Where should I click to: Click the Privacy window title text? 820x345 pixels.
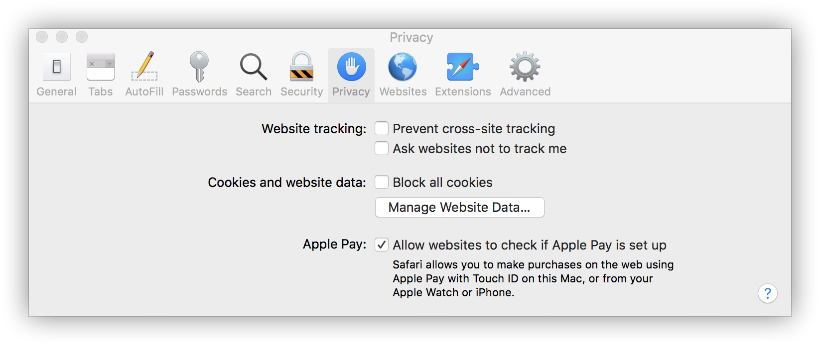(x=411, y=37)
